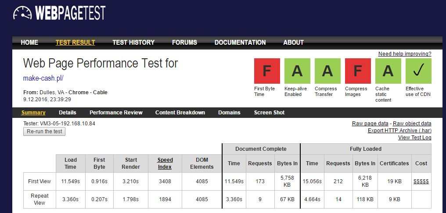Open the First Byte Time F grade
The height and width of the screenshot is (213, 446).
pyautogui.click(x=267, y=71)
